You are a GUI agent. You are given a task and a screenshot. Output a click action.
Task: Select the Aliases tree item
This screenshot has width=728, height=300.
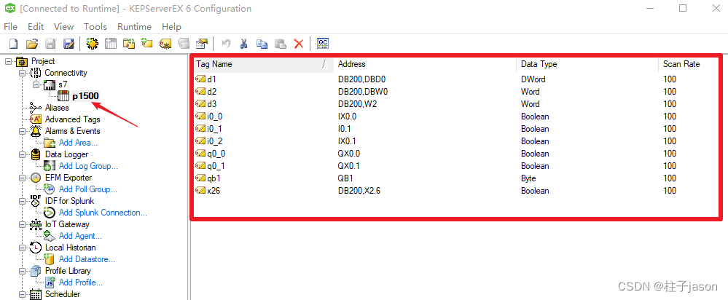(57, 108)
